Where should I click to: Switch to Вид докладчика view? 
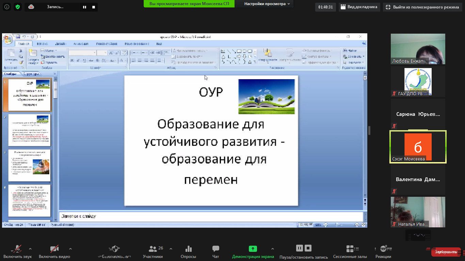[x=359, y=7]
